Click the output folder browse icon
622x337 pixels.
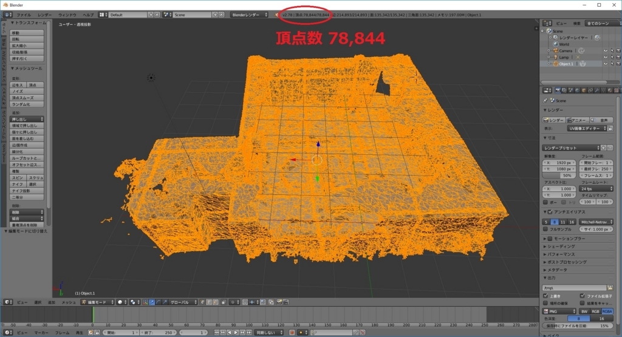pos(610,288)
